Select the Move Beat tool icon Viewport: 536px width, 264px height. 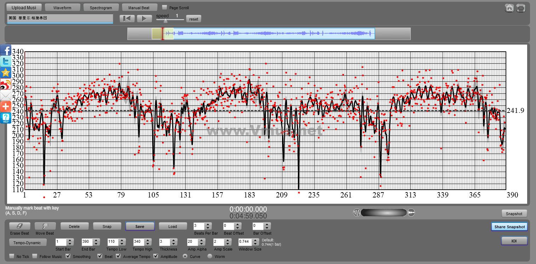coord(45,226)
